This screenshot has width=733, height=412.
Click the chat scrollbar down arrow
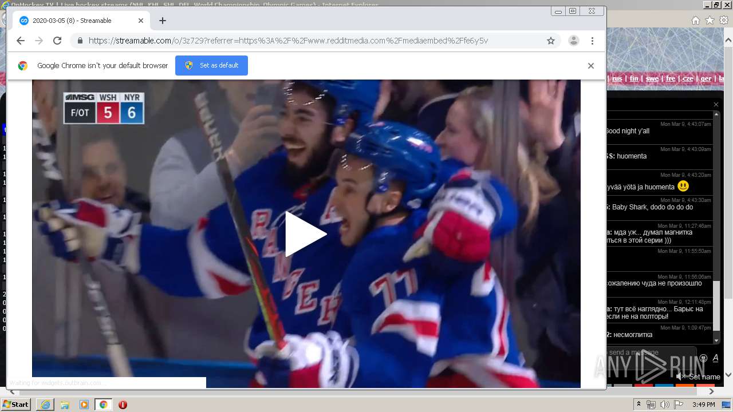(x=717, y=340)
